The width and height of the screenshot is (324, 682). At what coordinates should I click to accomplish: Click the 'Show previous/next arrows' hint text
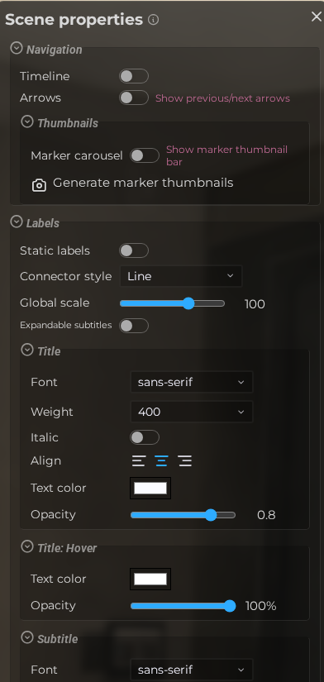[222, 98]
